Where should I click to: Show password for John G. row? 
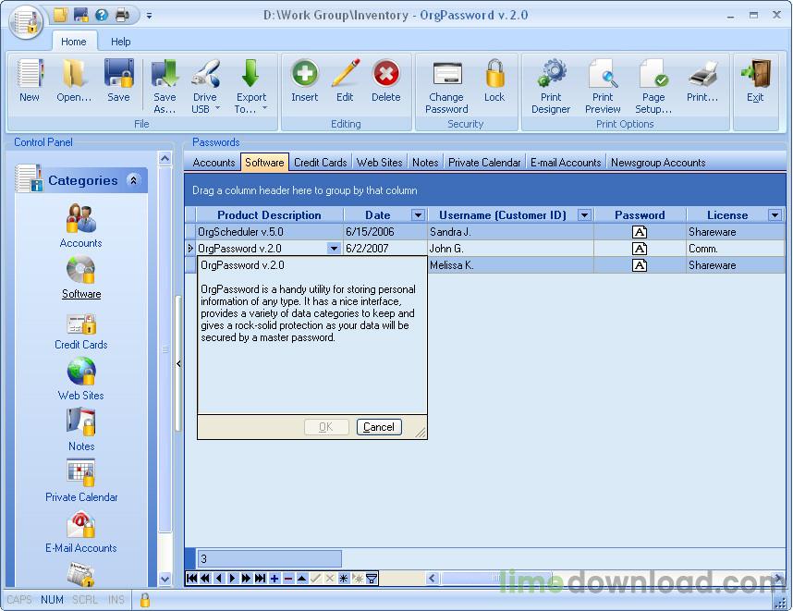click(640, 249)
